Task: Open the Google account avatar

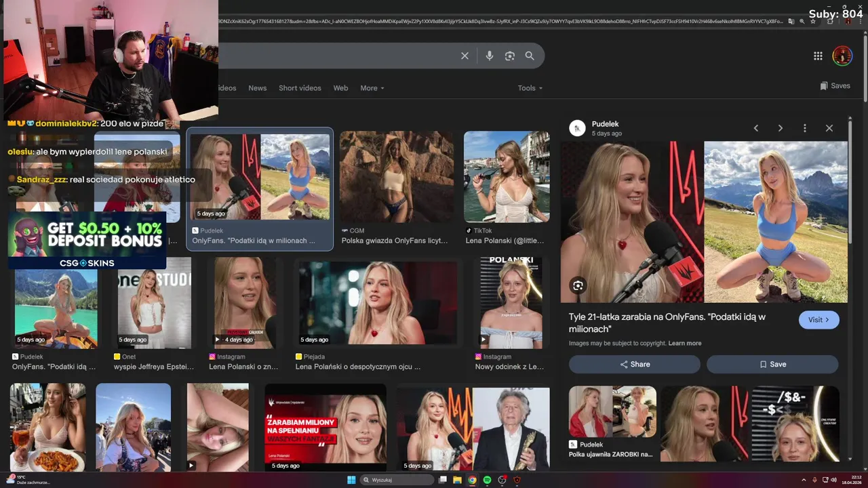Action: (x=842, y=56)
